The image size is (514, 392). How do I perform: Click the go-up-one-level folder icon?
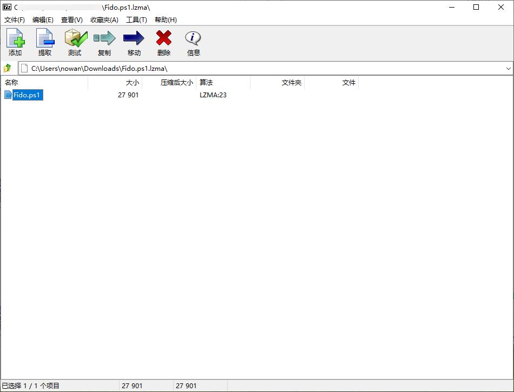(7, 68)
